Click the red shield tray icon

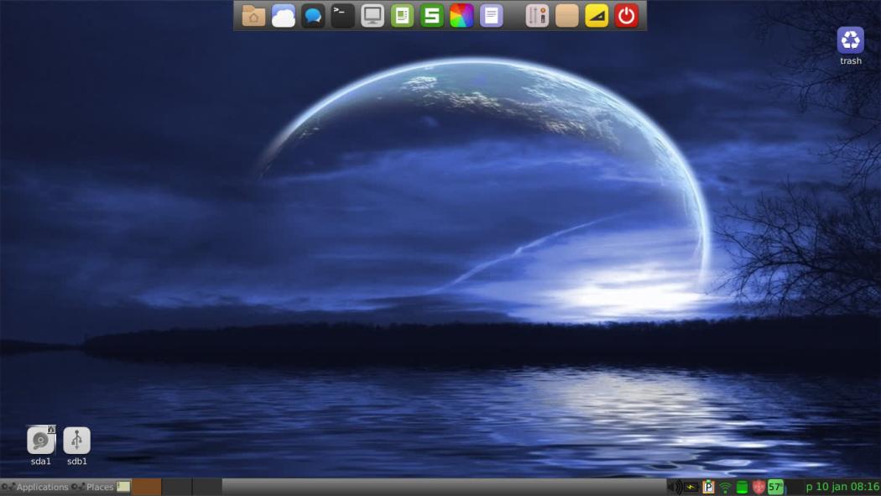(758, 487)
